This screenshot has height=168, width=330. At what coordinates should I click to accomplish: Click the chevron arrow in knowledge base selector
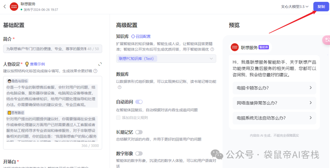(211, 58)
